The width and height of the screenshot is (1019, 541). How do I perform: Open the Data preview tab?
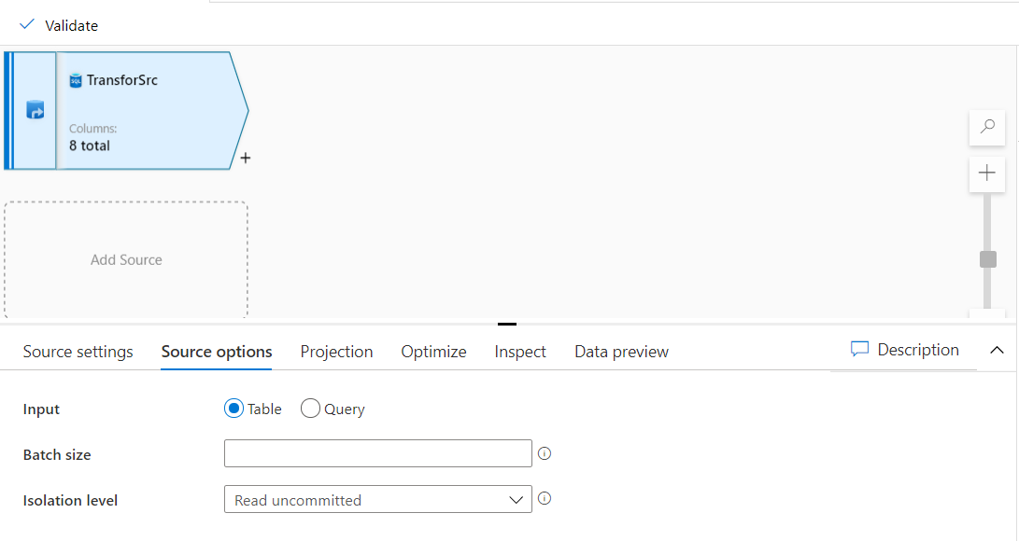621,352
